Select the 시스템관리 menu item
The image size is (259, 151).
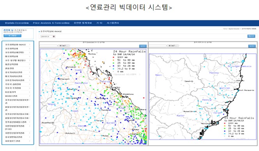click(x=113, y=23)
